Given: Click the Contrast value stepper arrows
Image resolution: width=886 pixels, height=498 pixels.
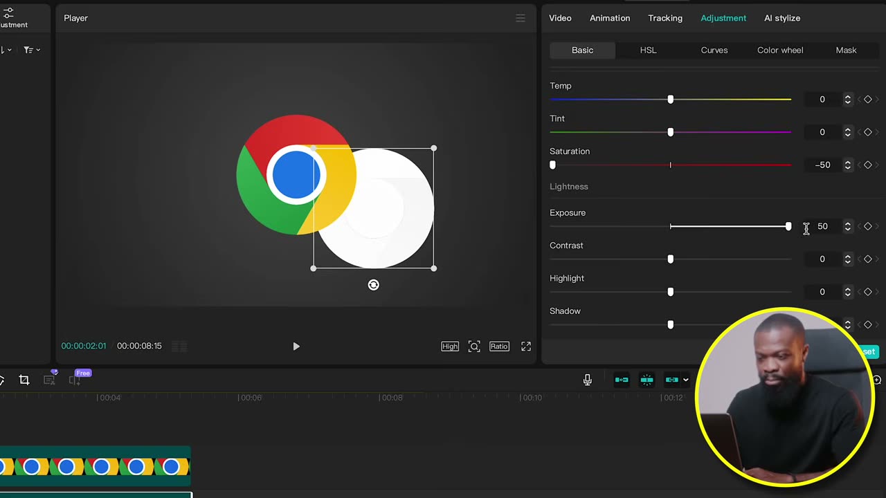Looking at the screenshot, I should click(x=847, y=259).
